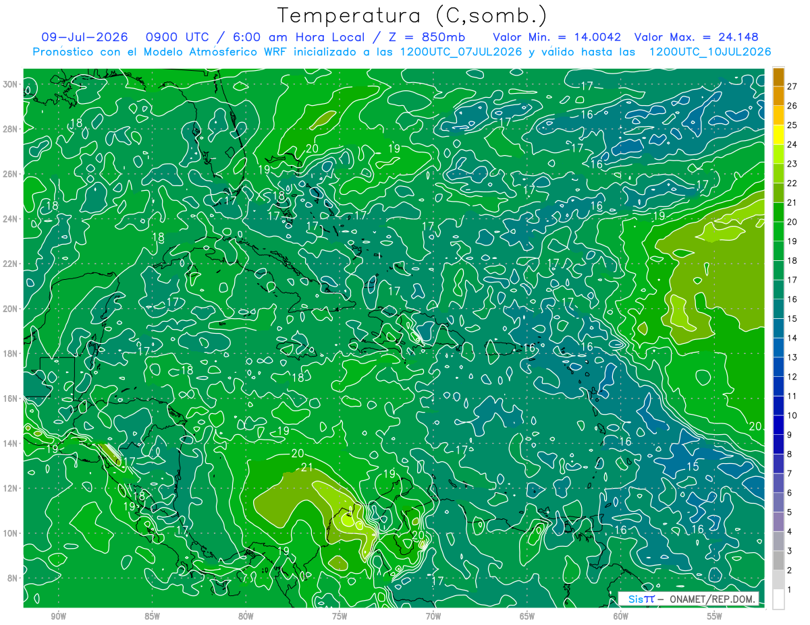Click longitude label 75W on bottom axis
The width and height of the screenshot is (810, 625).
[x=340, y=616]
